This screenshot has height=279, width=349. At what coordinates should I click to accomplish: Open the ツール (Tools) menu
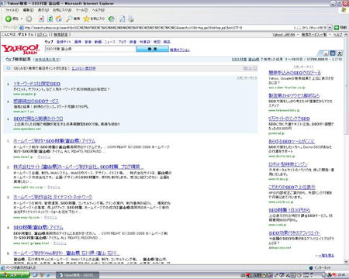(81, 10)
